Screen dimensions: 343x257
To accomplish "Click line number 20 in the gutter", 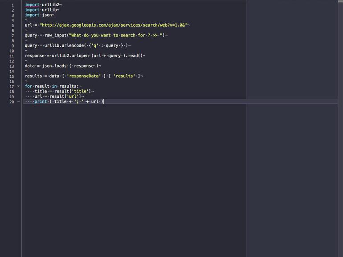I will coord(12,102).
